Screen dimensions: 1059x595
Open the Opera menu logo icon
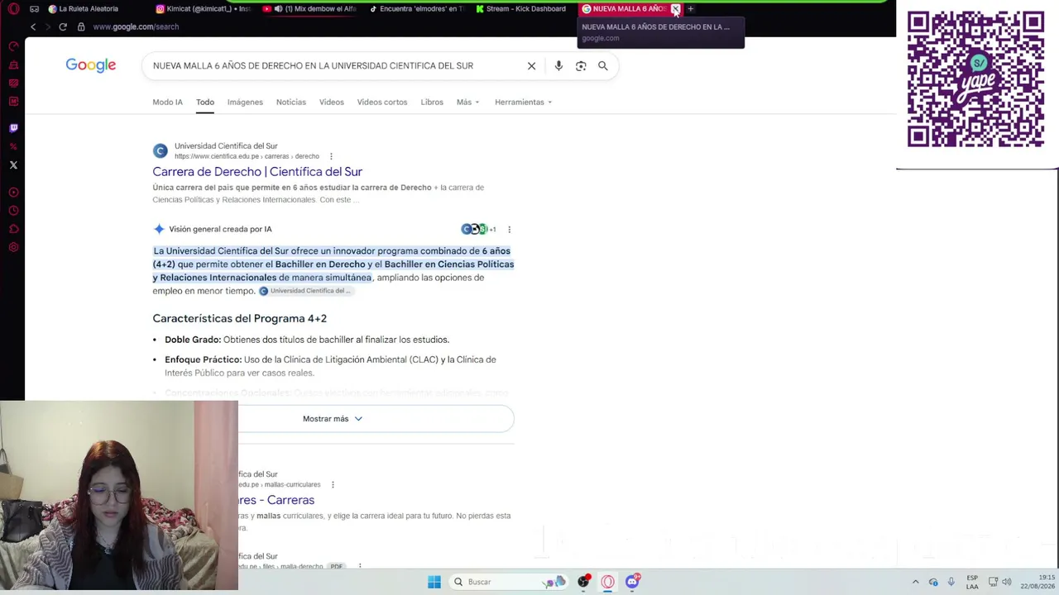point(13,9)
